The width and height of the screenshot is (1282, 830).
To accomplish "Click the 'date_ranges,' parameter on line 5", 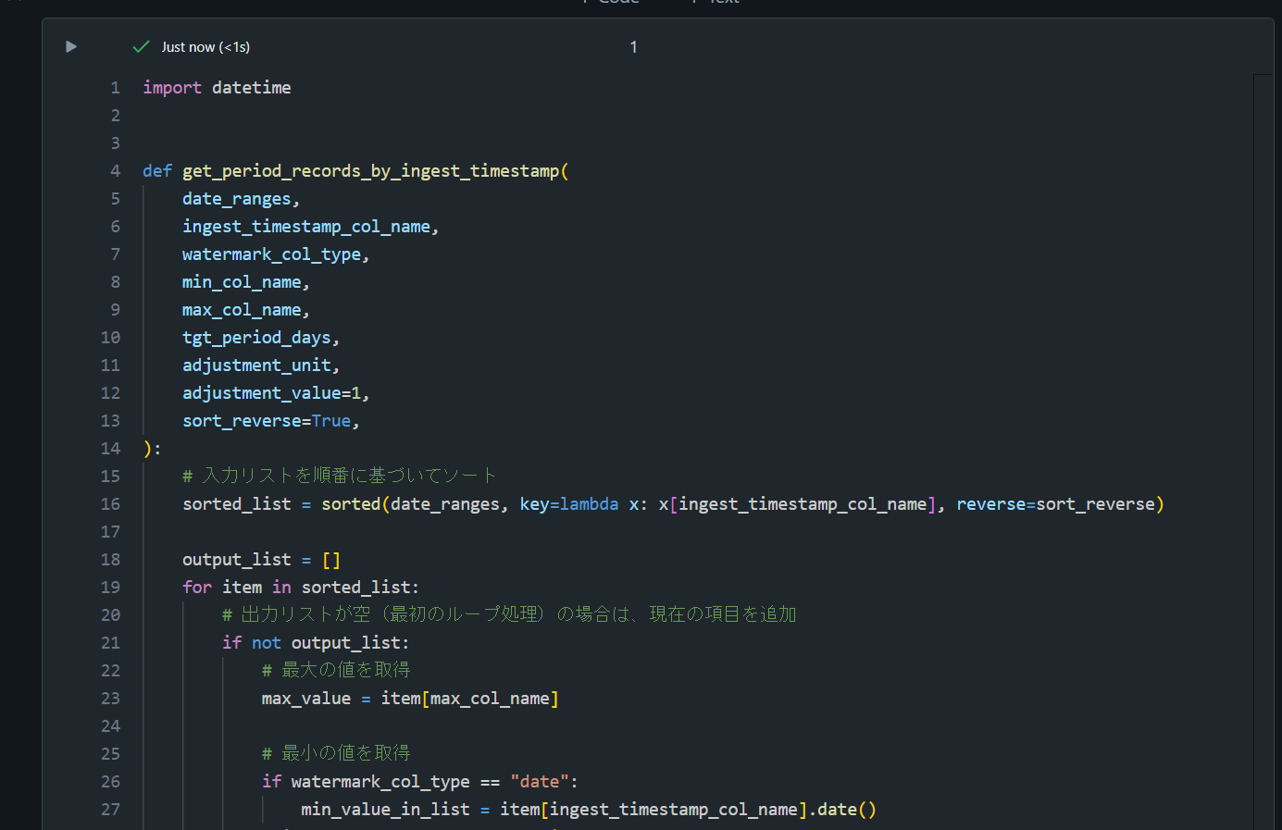I will click(241, 199).
